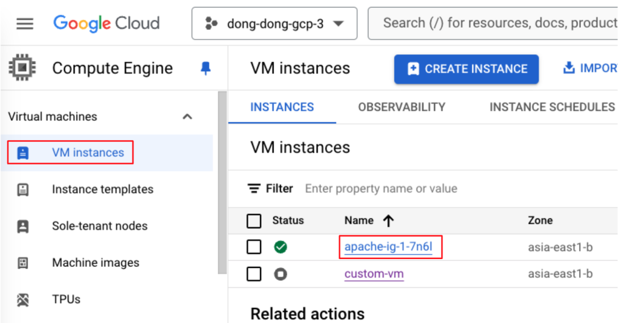This screenshot has height=323, width=619.
Task: Click the IMPORT button
Action: pos(590,68)
